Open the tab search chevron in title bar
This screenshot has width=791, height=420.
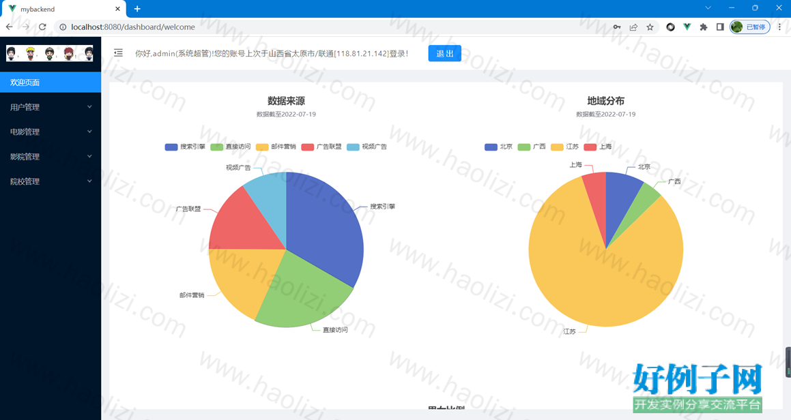tap(708, 8)
